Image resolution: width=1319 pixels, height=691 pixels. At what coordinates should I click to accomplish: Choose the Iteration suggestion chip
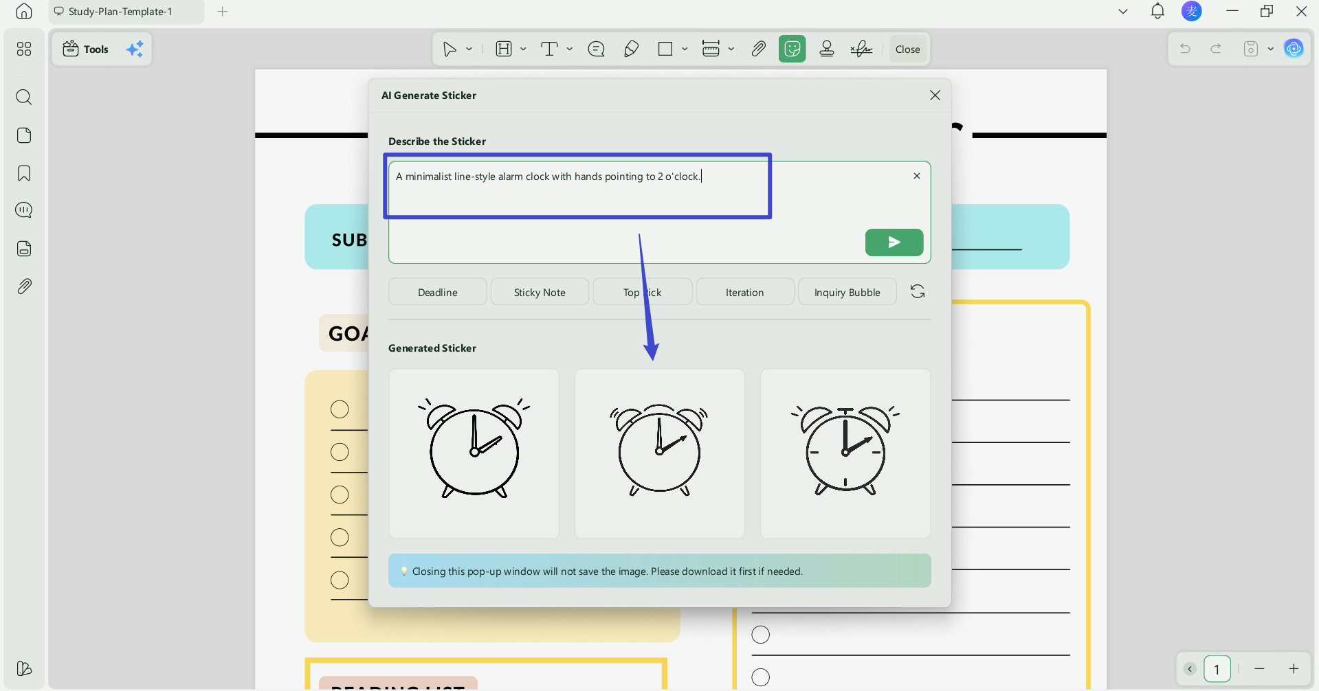point(744,292)
